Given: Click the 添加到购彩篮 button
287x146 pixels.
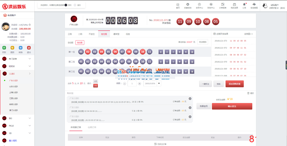Looking at the screenshot, I should (234, 84).
